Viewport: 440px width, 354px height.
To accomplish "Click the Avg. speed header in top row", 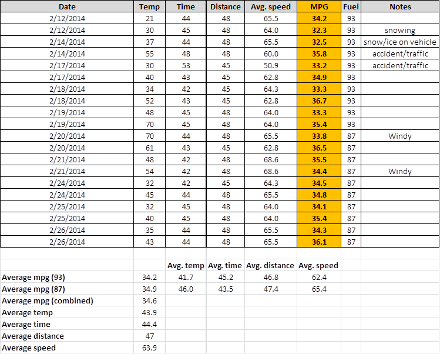I will click(271, 6).
